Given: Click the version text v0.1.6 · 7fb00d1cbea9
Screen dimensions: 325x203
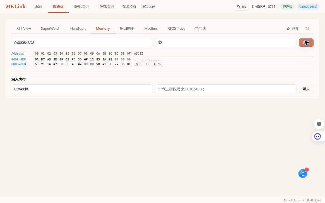Looking at the screenshot, I should [x=305, y=200].
